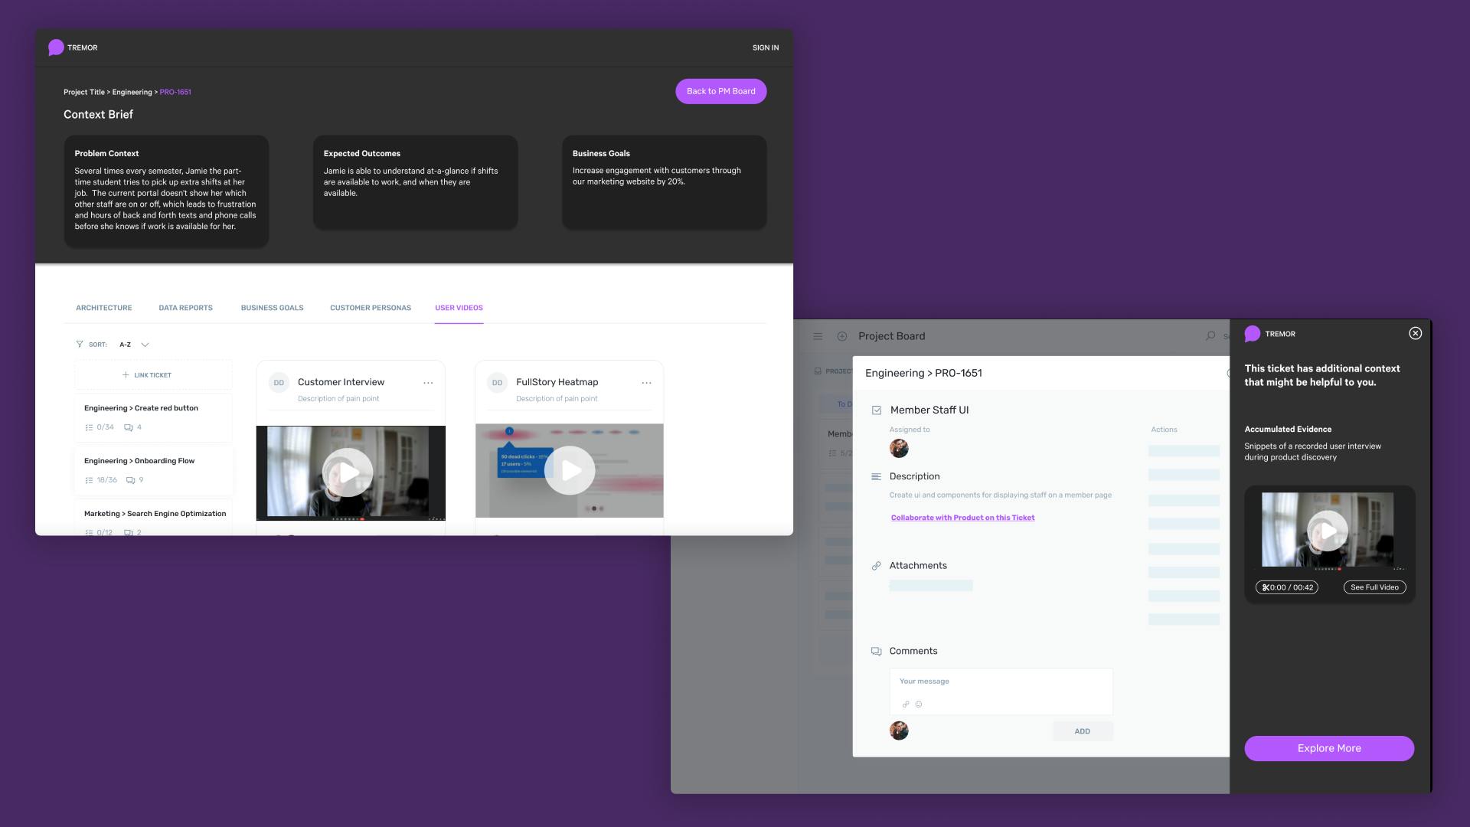The width and height of the screenshot is (1470, 827).
Task: Click DD avatar on FullStory Heatmap card
Action: [x=498, y=382]
